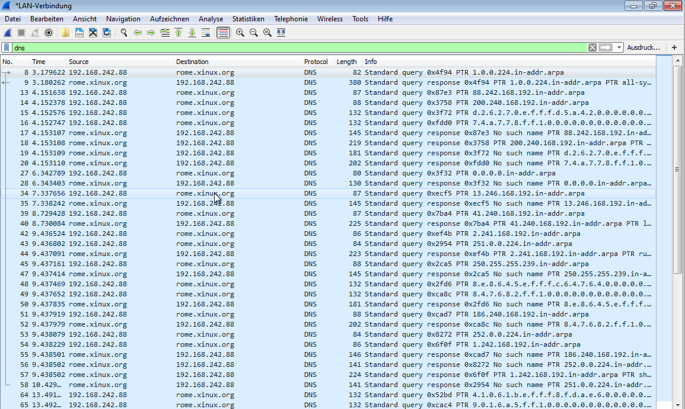Toggle automatic scrolling in live capture
Screen dimensions: 685x409
tap(206, 33)
